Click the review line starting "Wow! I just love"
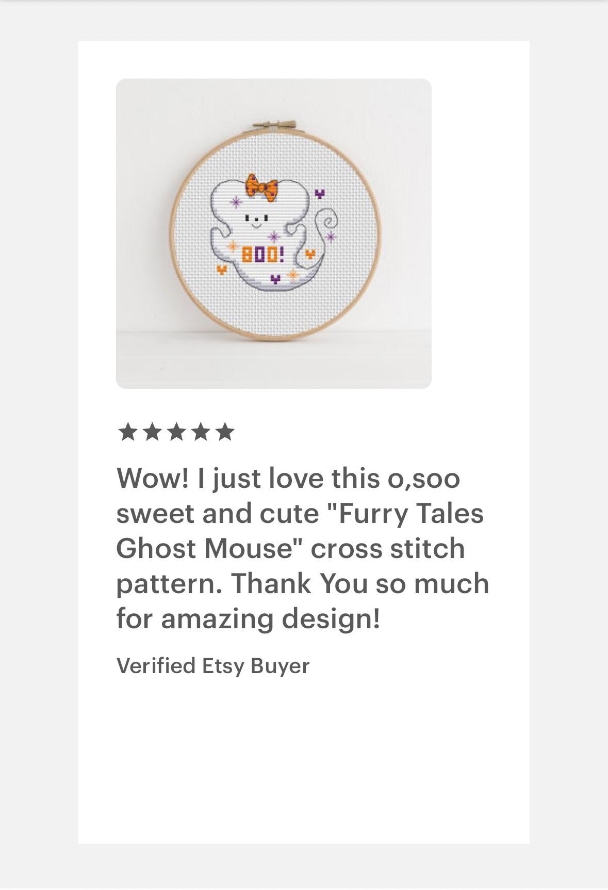Image resolution: width=608 pixels, height=890 pixels. (x=288, y=478)
